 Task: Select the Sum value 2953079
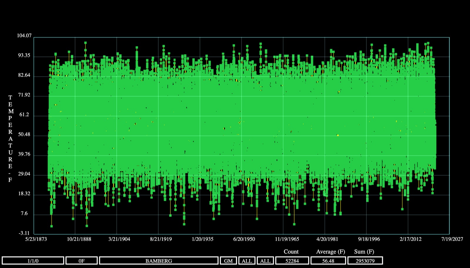365,261
